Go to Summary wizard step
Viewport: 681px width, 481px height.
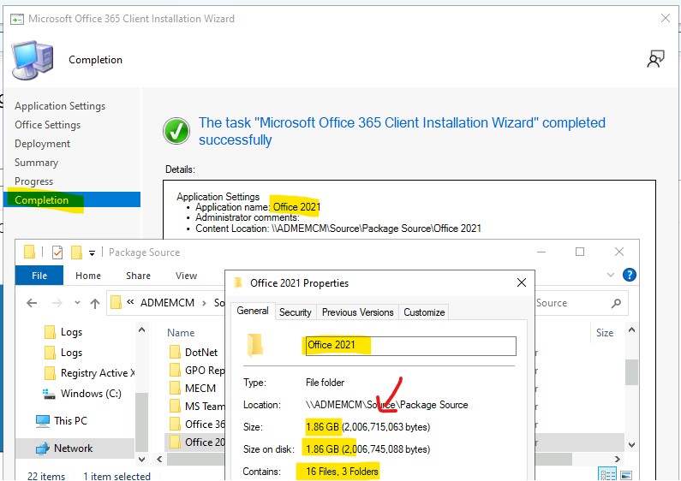37,163
